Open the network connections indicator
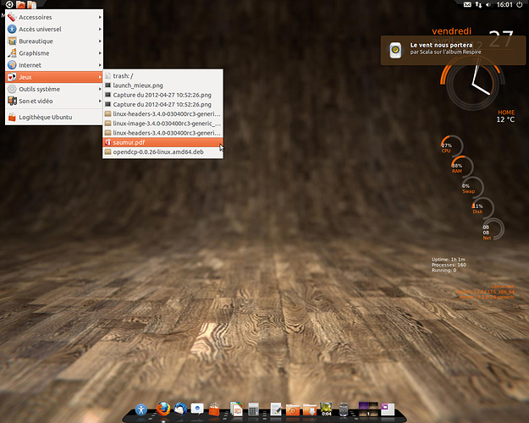 point(478,4)
